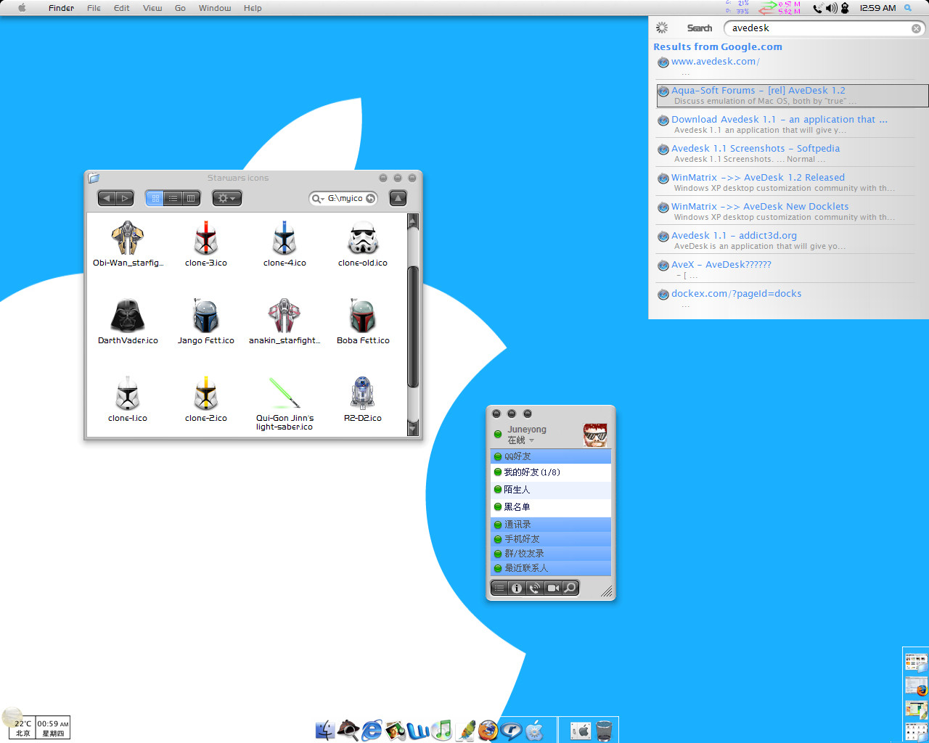
Task: Click the phone icon in menu bar
Action: pyautogui.click(x=818, y=8)
